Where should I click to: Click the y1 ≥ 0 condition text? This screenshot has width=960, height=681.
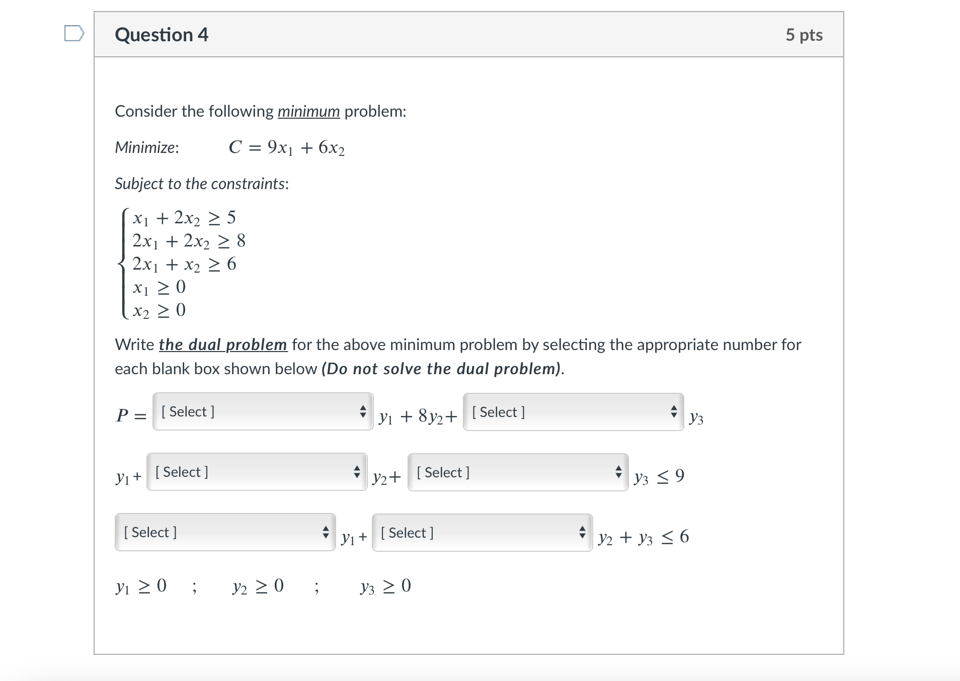[x=141, y=586]
